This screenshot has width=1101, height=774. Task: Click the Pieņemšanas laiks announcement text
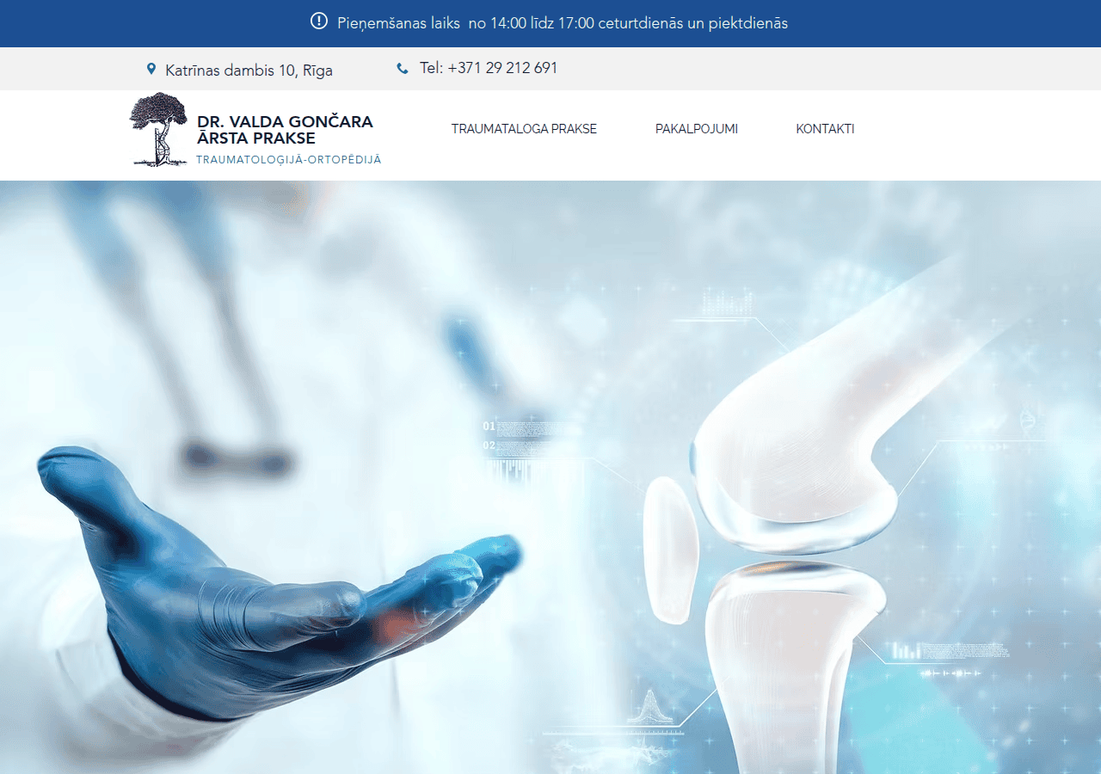coord(563,23)
